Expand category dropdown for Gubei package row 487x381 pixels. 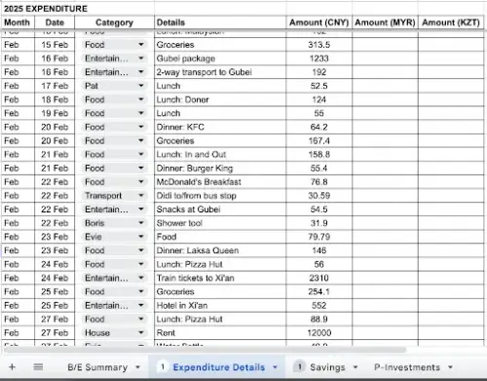(141, 58)
